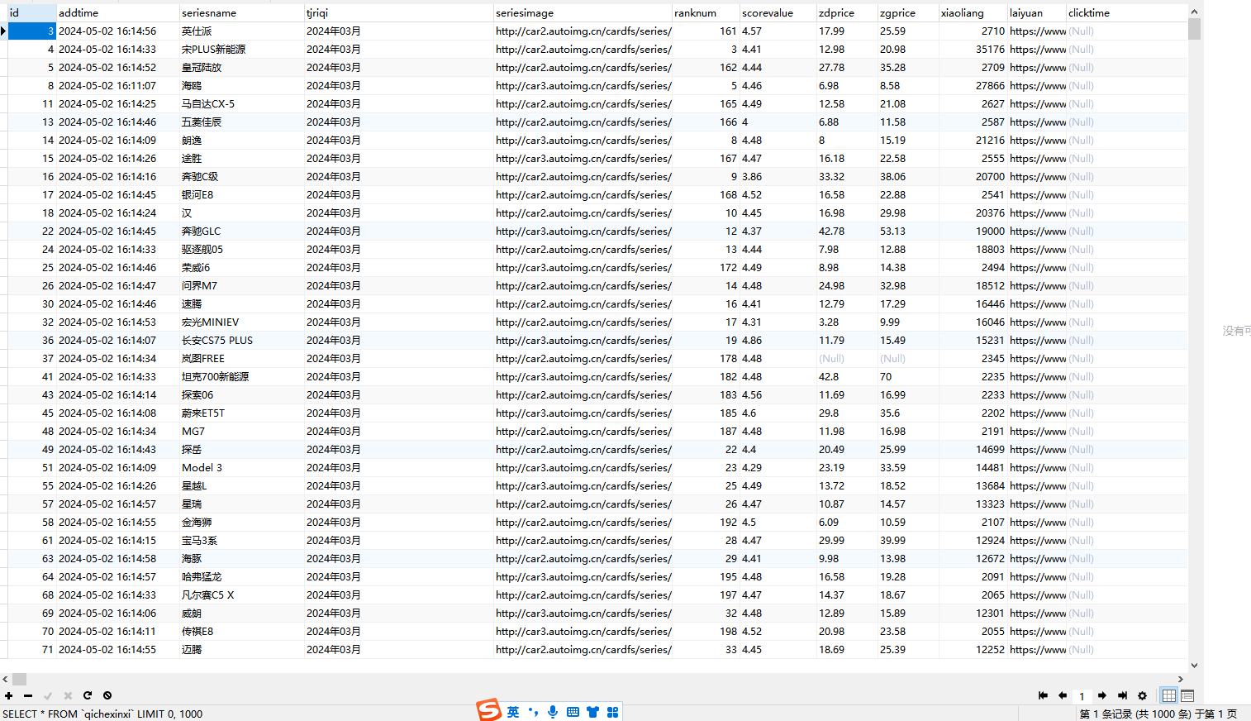Select xiaoliang value 27866
The height and width of the screenshot is (721, 1251).
pos(973,86)
